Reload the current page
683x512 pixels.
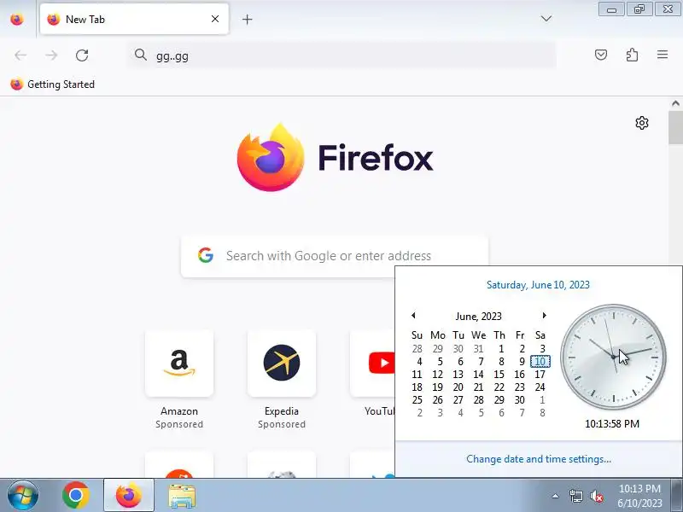click(x=82, y=55)
